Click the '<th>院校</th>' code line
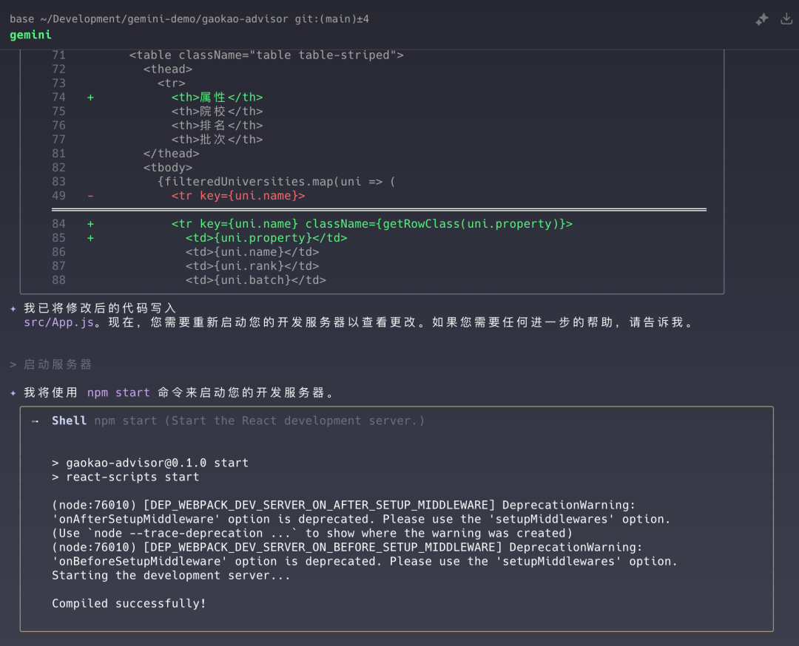Image resolution: width=799 pixels, height=646 pixels. 217,112
